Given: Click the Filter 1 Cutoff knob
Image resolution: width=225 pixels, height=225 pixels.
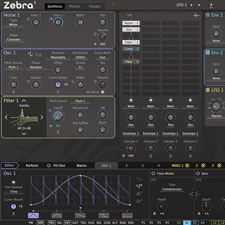Looking at the screenshot, I should coord(58,116).
